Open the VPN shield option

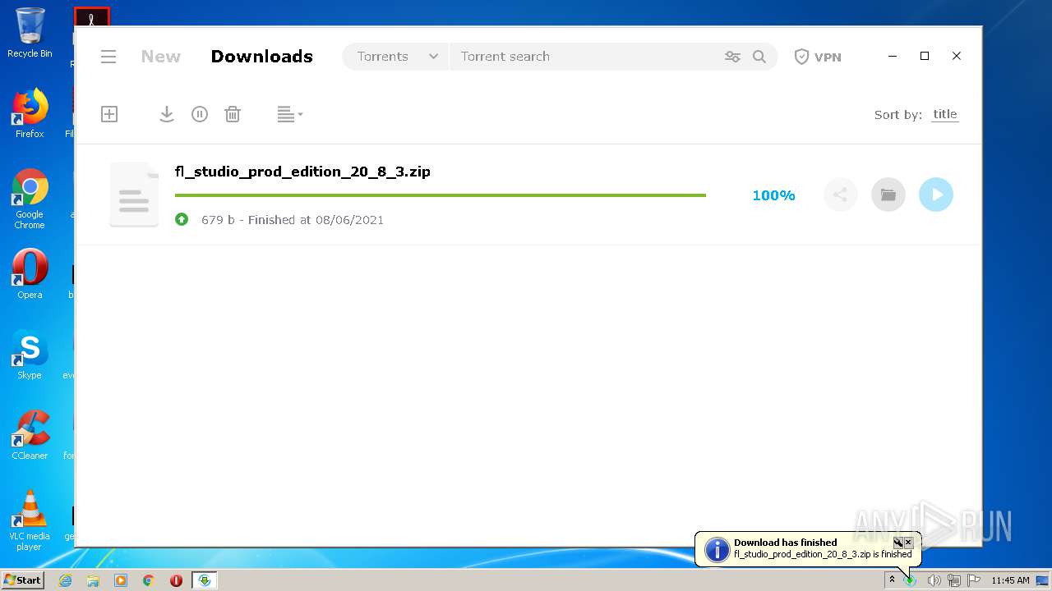(817, 57)
